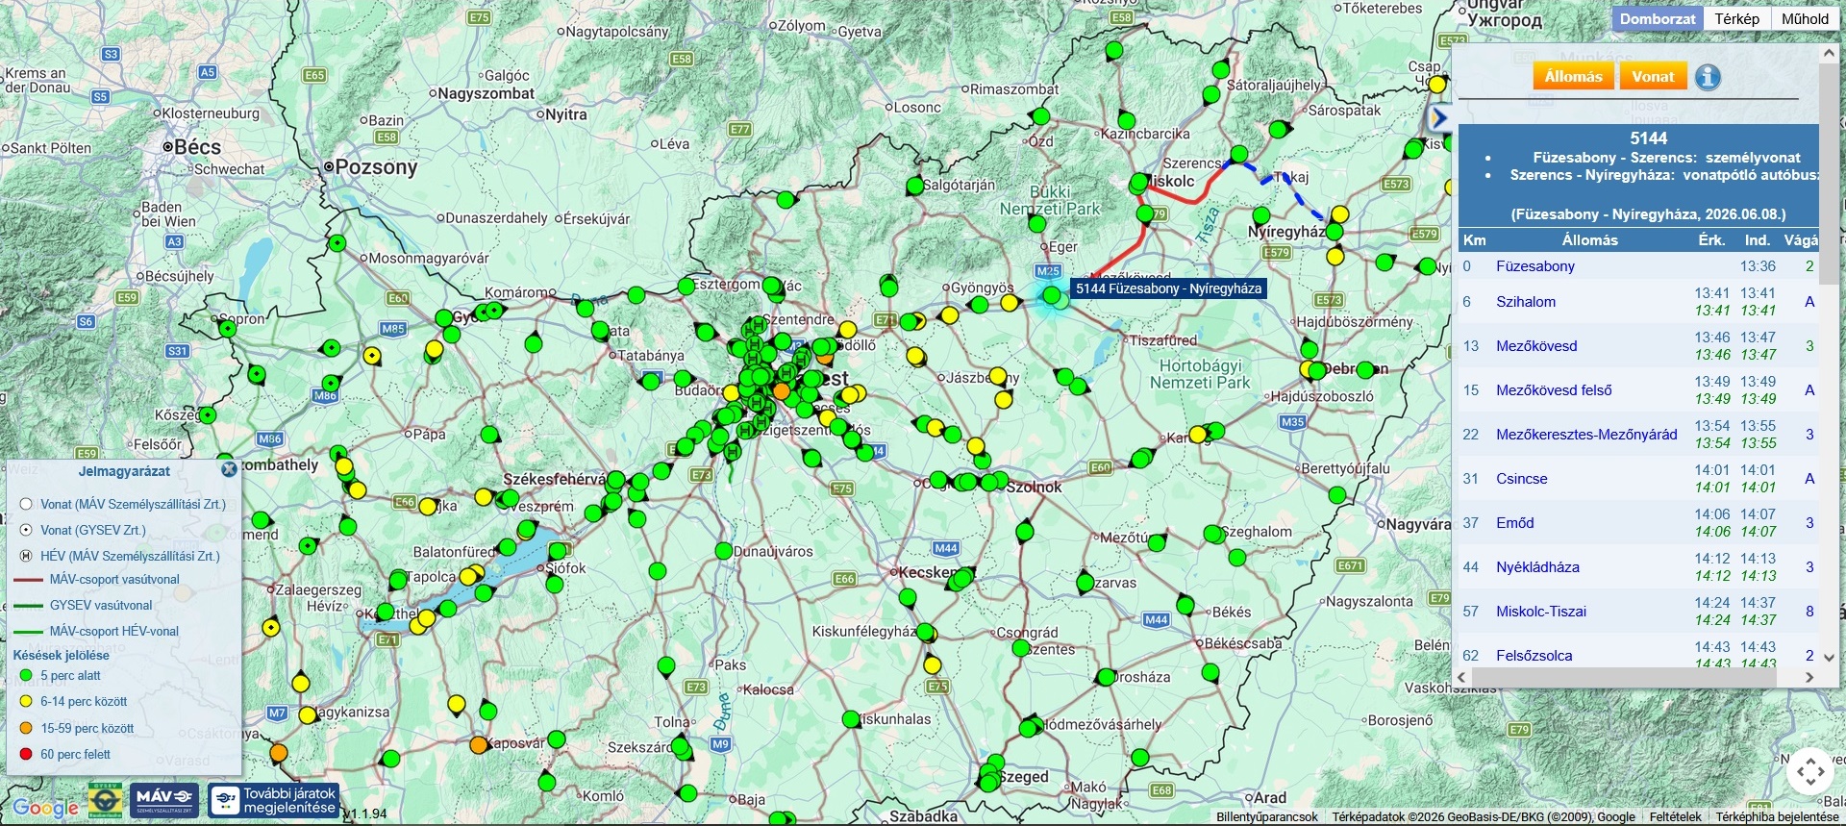This screenshot has height=826, width=1846.
Task: Open Szihalom station link
Action: point(1526,302)
